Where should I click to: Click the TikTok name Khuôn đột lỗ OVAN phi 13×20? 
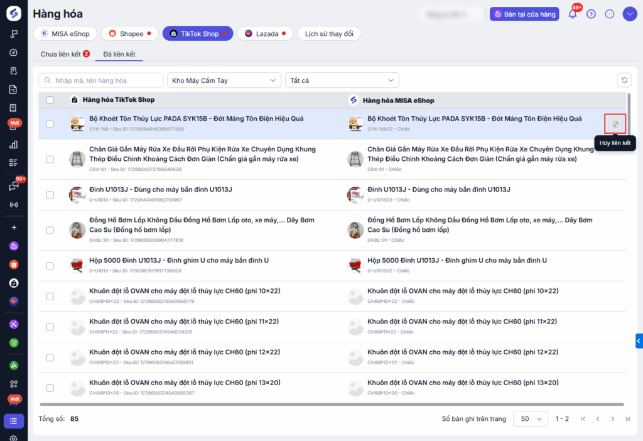tap(185, 383)
